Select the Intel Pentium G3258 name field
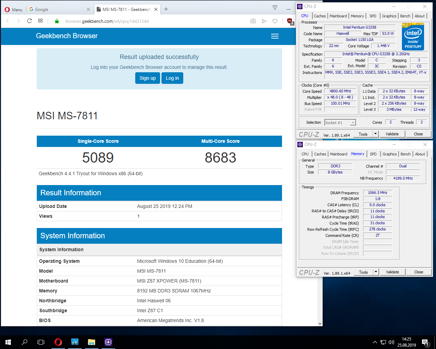 [x=360, y=27]
